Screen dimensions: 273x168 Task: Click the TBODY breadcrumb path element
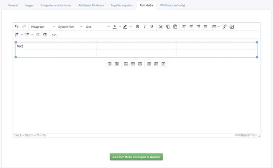click(29, 136)
